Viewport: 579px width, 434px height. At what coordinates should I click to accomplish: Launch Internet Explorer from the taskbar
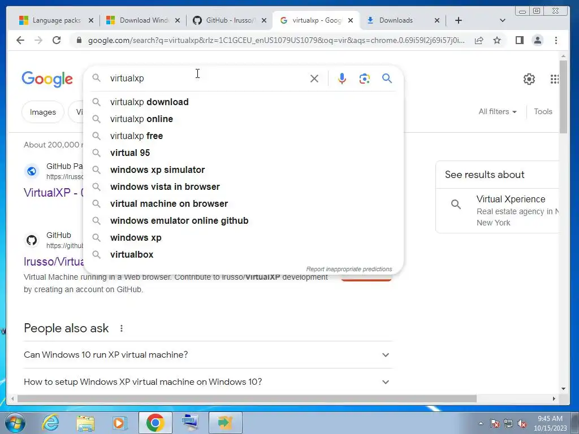[50, 423]
